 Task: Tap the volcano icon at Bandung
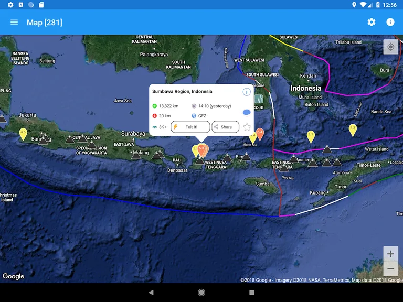pyautogui.click(x=43, y=140)
